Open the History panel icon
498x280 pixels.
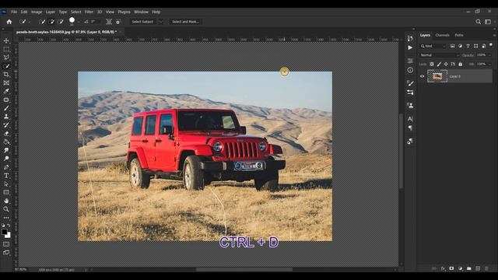[x=410, y=38]
